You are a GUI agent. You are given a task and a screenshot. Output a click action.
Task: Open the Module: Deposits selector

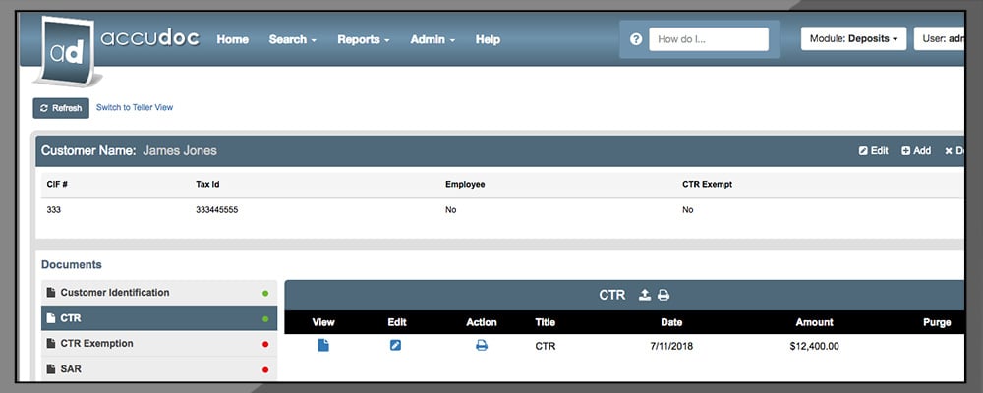tap(853, 39)
